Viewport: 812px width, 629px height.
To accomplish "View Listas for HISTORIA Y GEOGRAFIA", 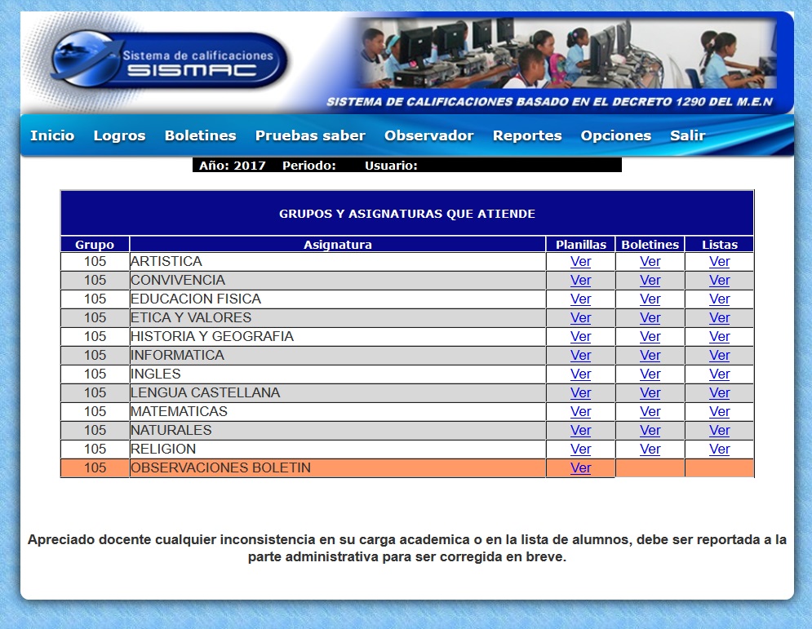I will pos(719,336).
